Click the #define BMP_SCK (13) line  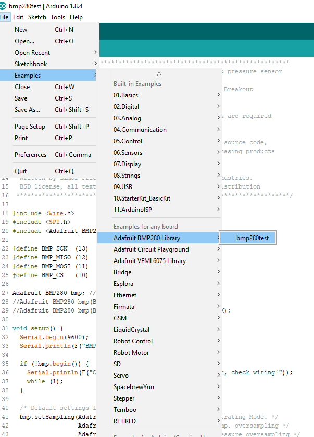pos(51,248)
